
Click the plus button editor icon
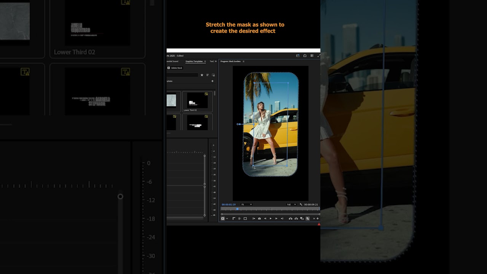(318, 218)
